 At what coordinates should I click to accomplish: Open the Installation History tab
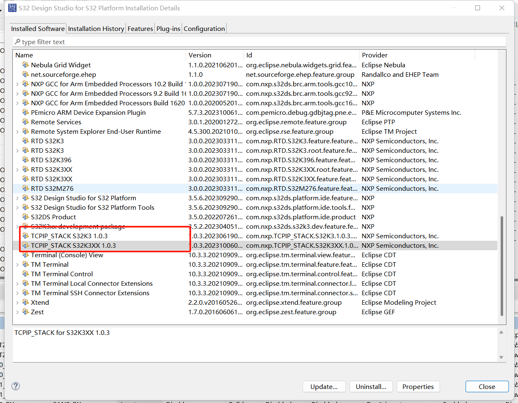point(96,28)
